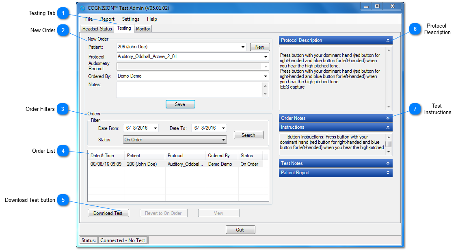Open the Status filter dropdown

223,140
